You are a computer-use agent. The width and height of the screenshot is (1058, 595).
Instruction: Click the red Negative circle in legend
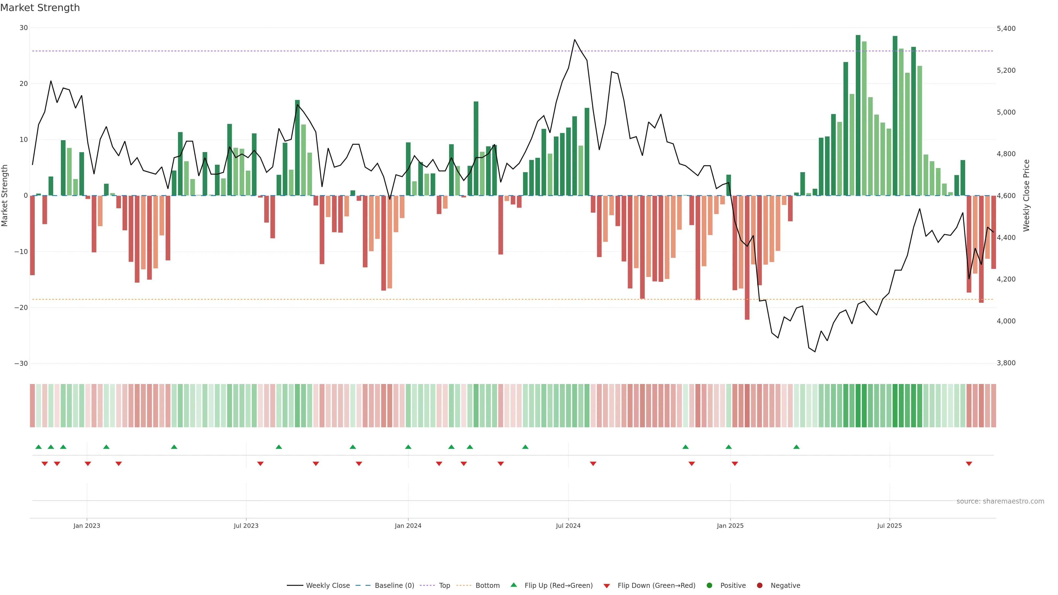pyautogui.click(x=759, y=586)
